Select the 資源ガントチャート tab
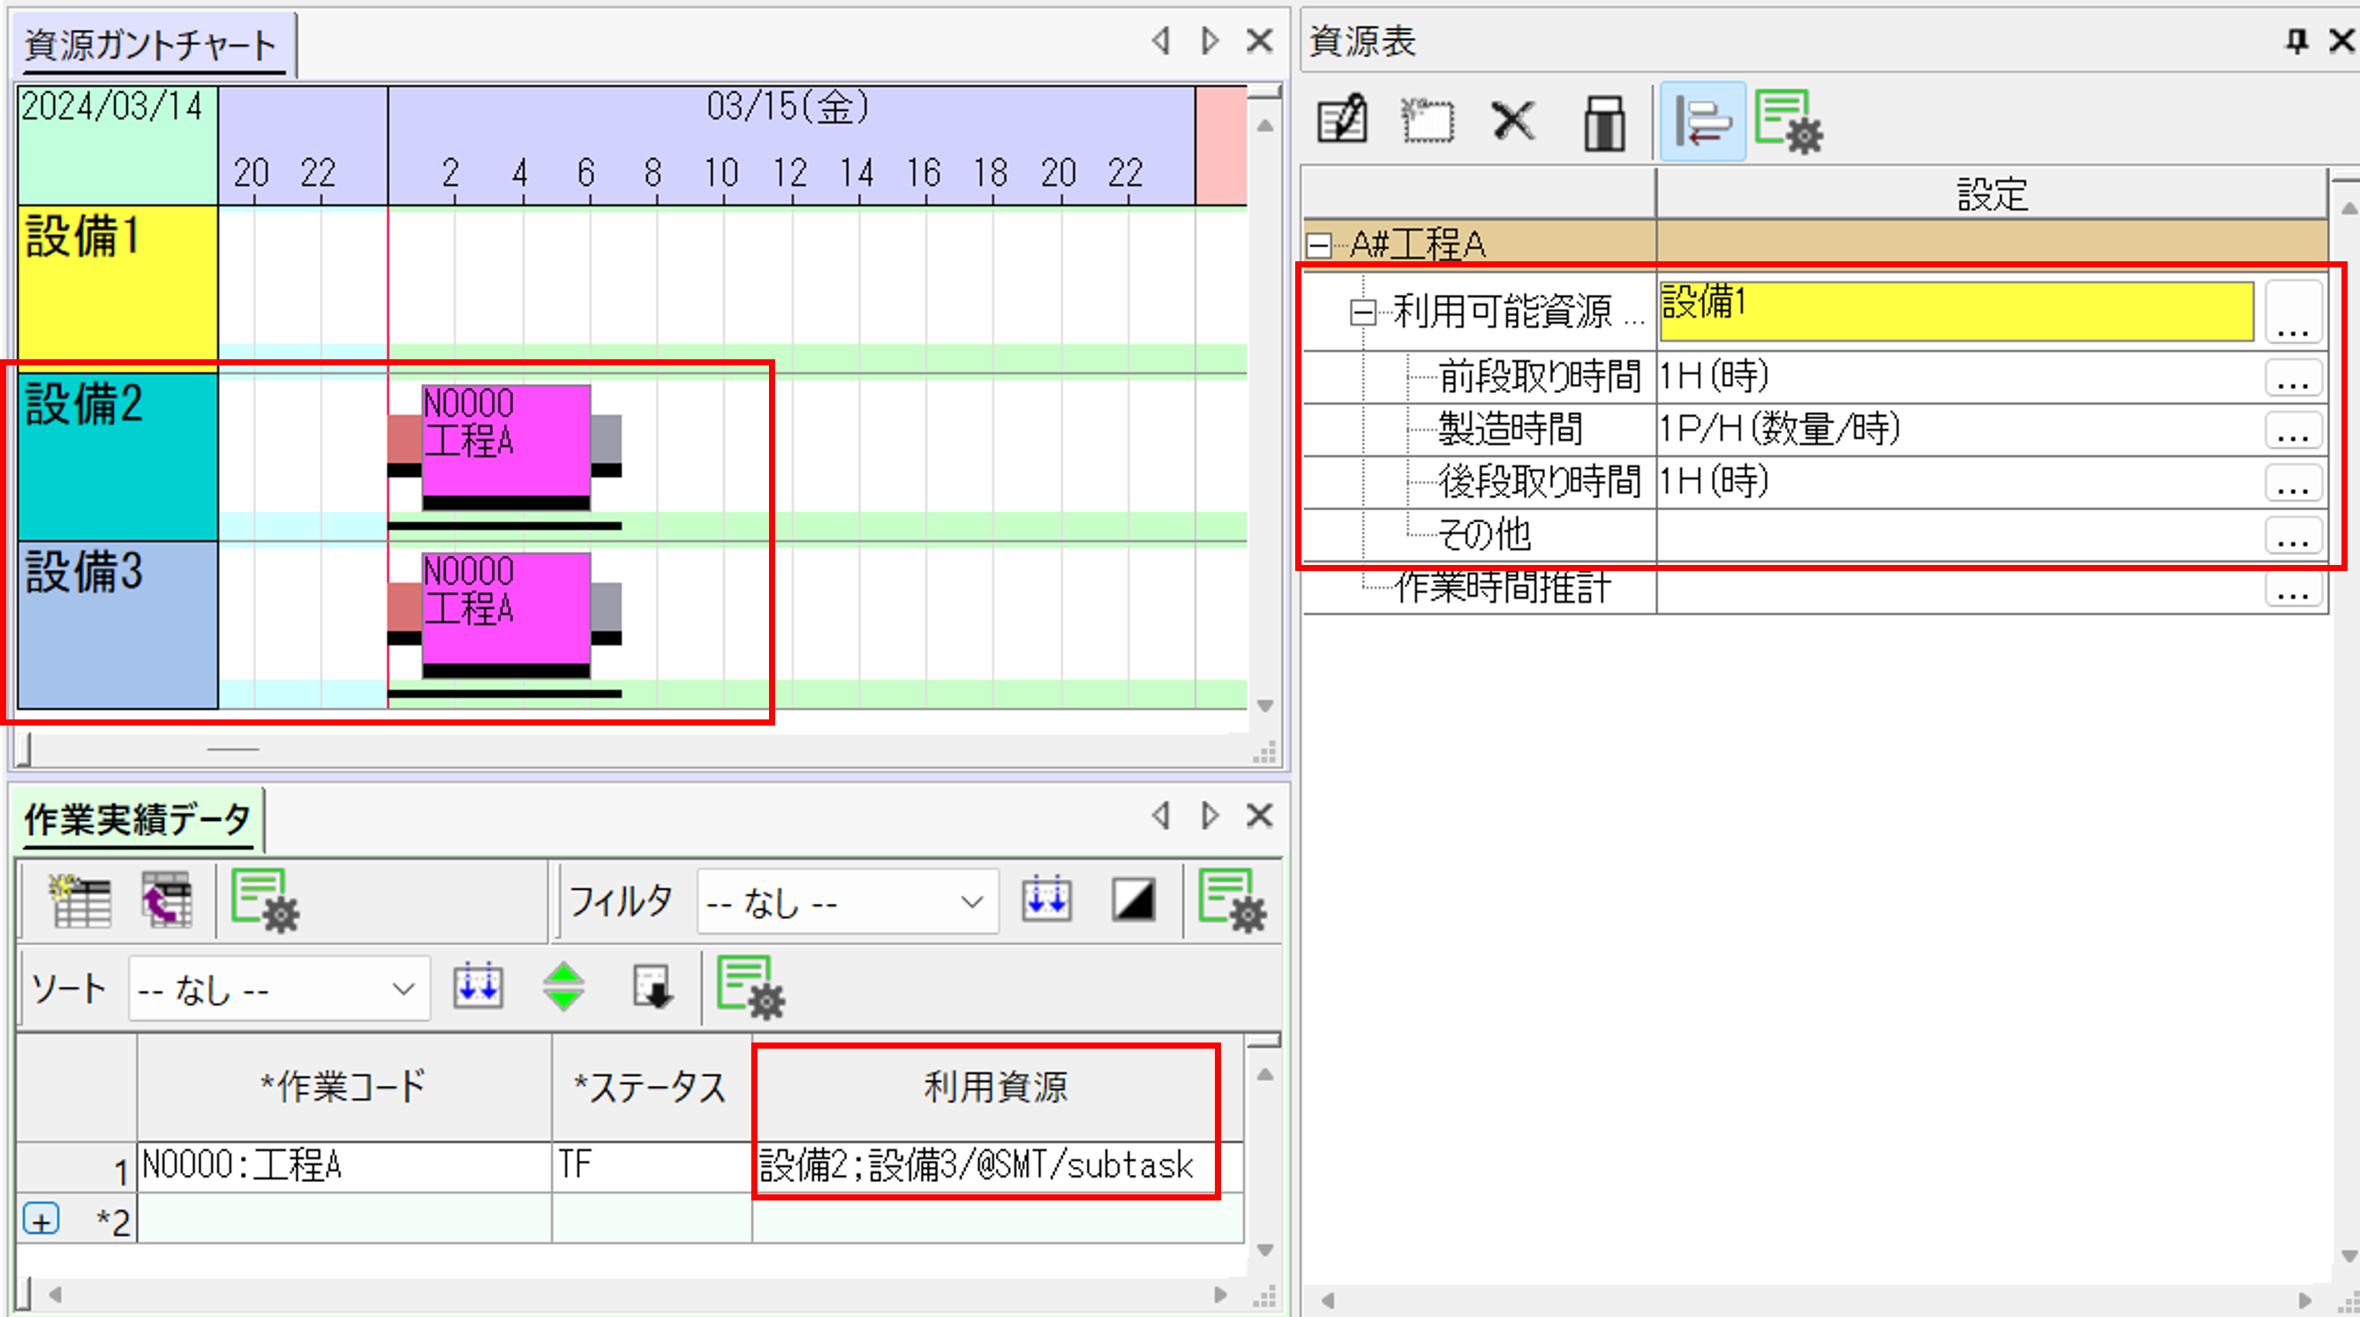2360x1317 pixels. (x=151, y=45)
